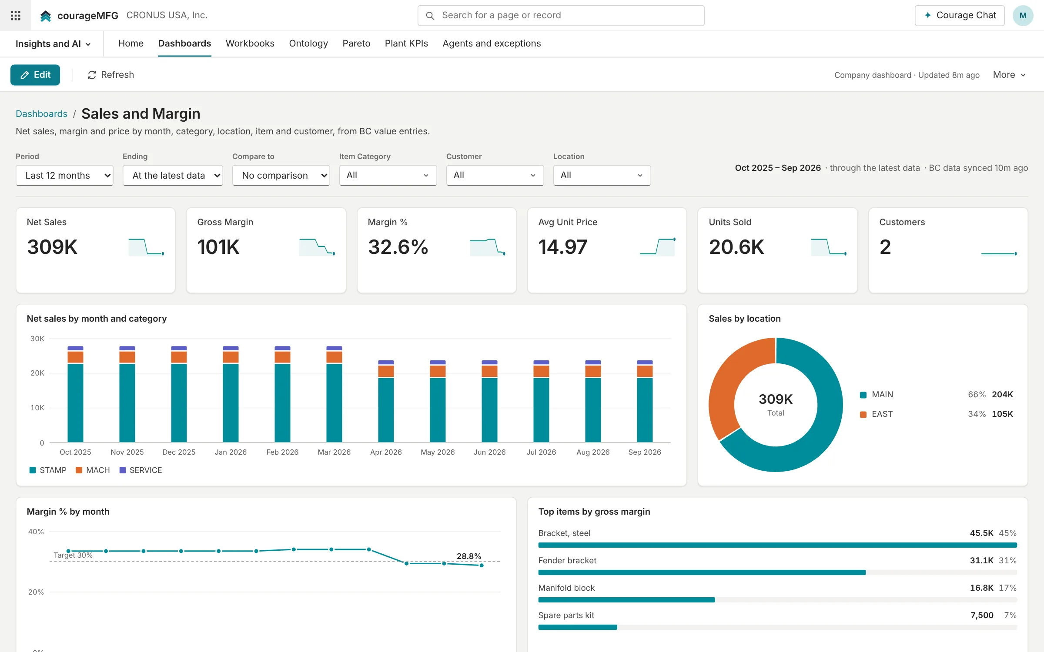Open the Compare to dropdown
1044x652 pixels.
click(281, 175)
